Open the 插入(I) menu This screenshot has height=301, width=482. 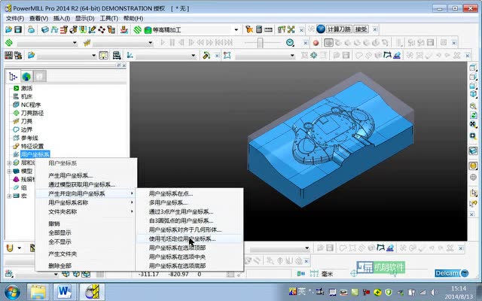click(x=62, y=18)
